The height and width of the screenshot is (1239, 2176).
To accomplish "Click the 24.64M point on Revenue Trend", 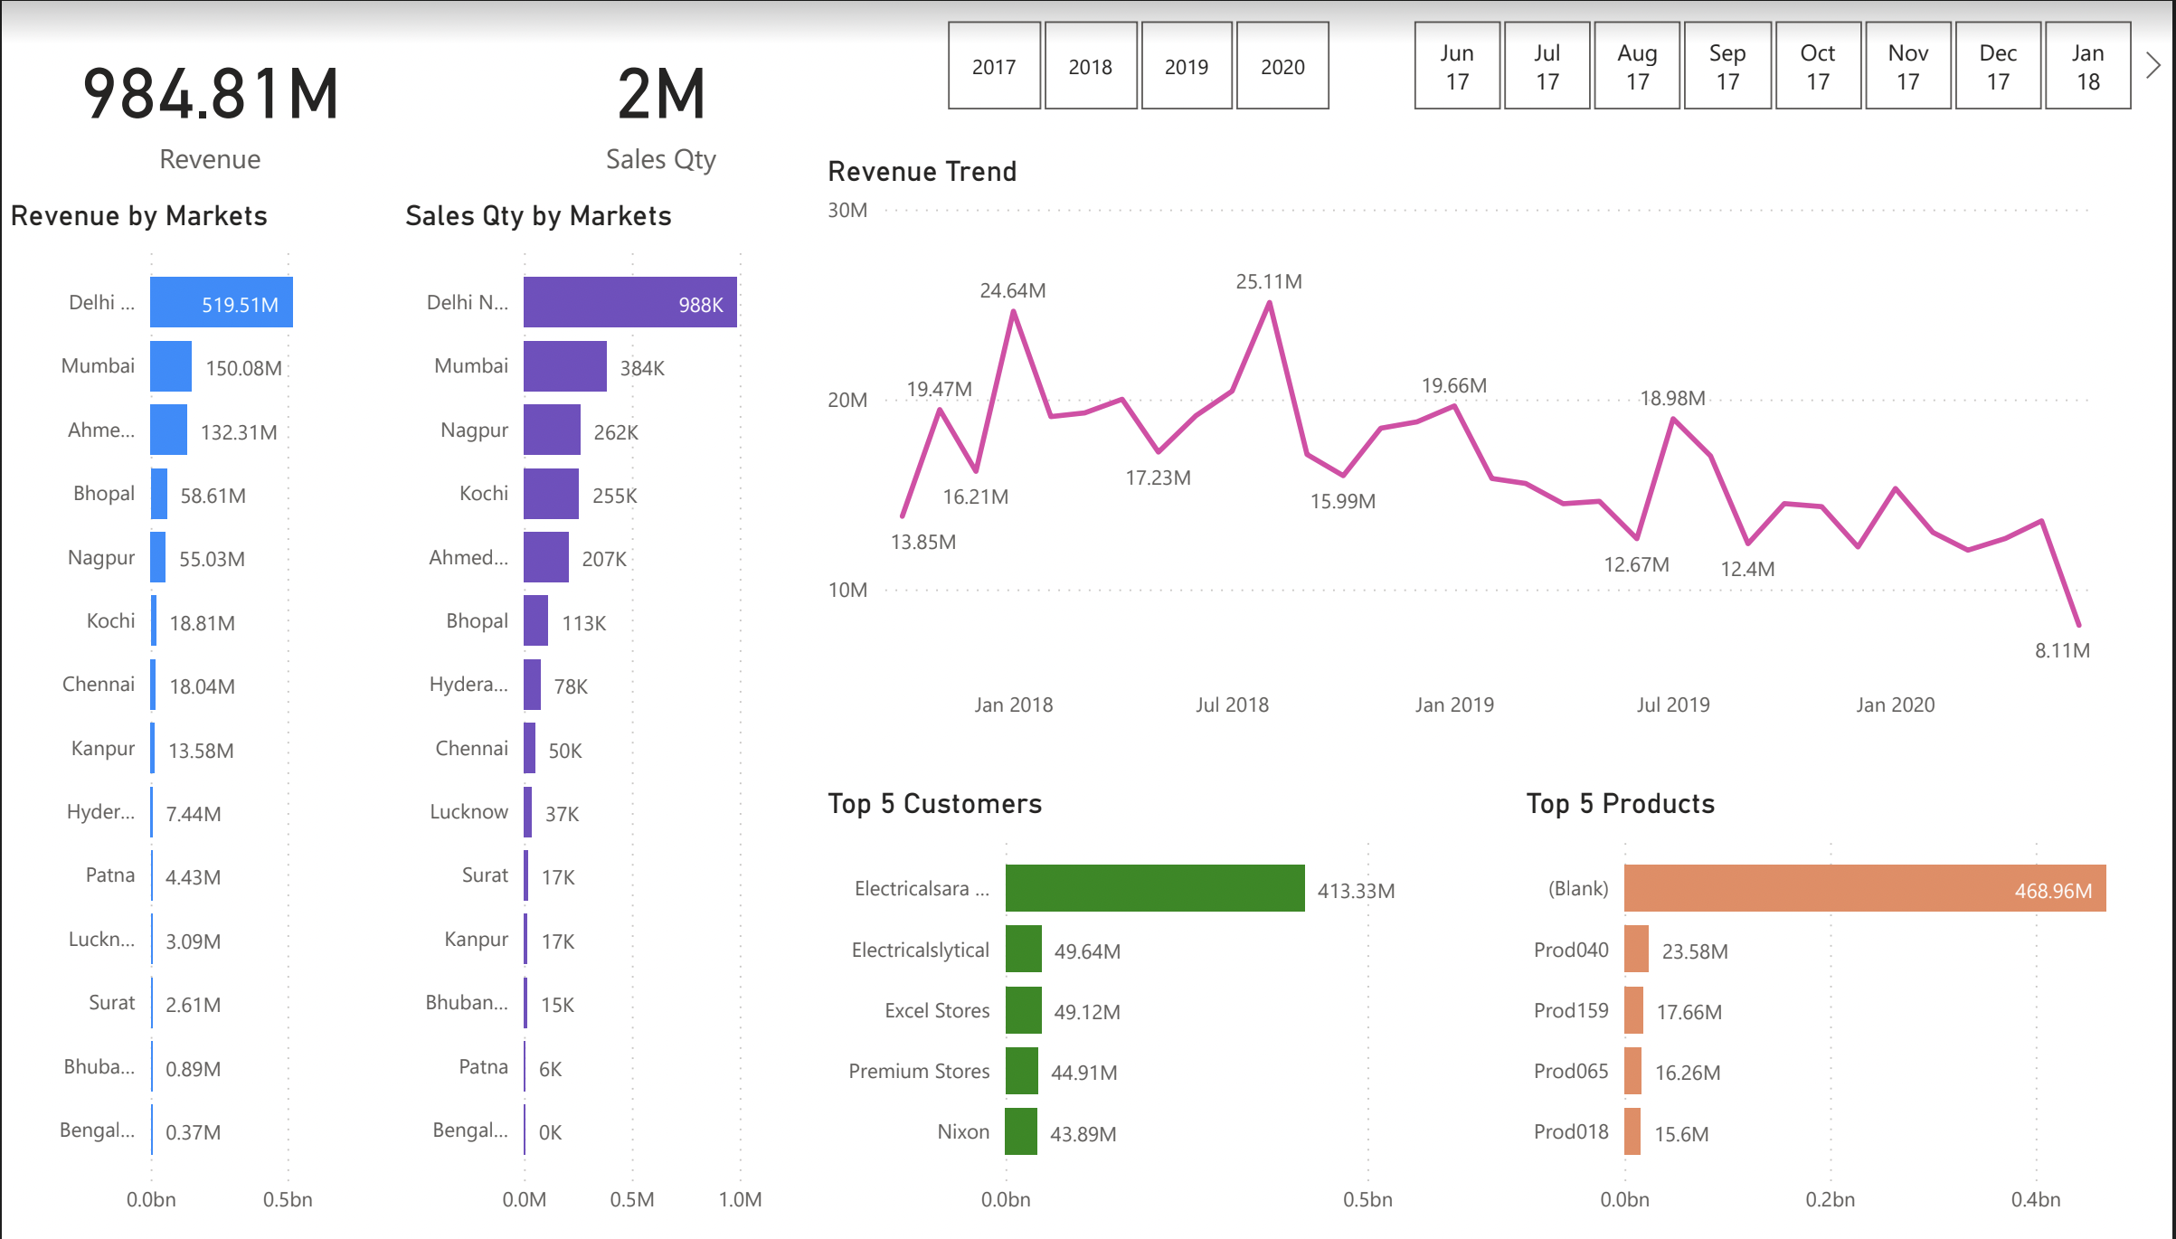I will [1014, 311].
